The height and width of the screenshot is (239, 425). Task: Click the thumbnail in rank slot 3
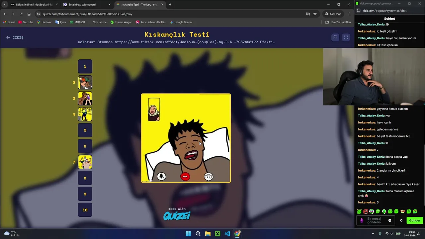[85, 98]
